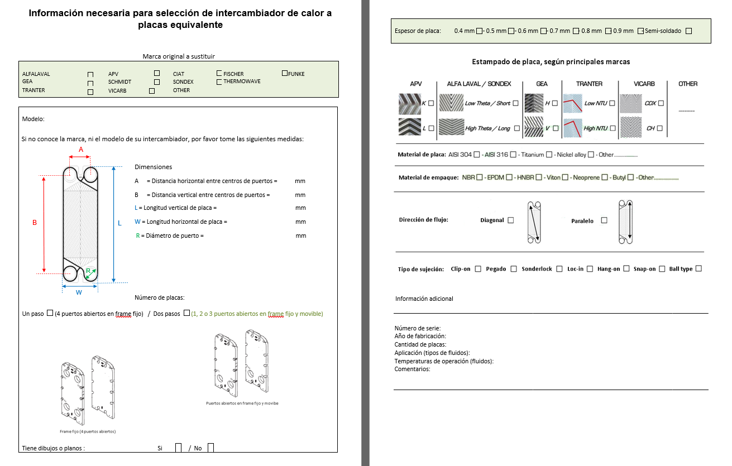The height and width of the screenshot is (466, 732).
Task: Select HNBR gasket material
Action: (539, 177)
